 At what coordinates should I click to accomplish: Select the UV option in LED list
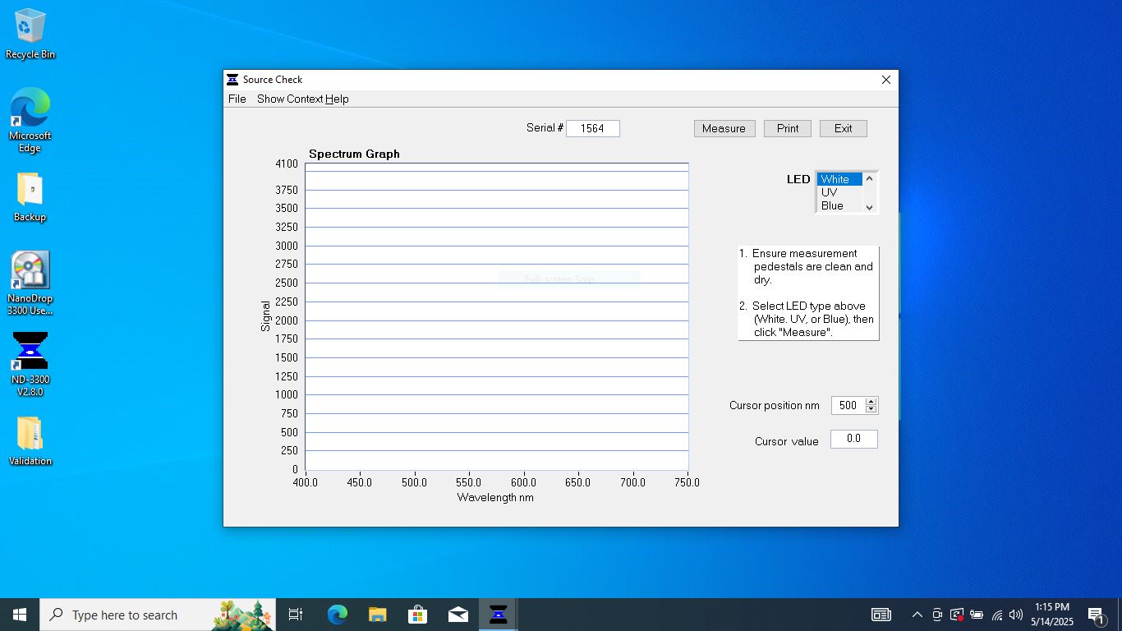(x=830, y=192)
